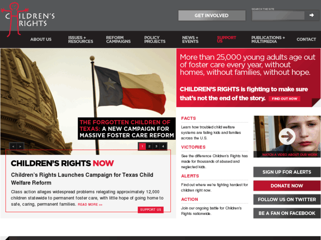Click the red Support Us button
The width and height of the screenshot is (321, 240).
(151, 210)
